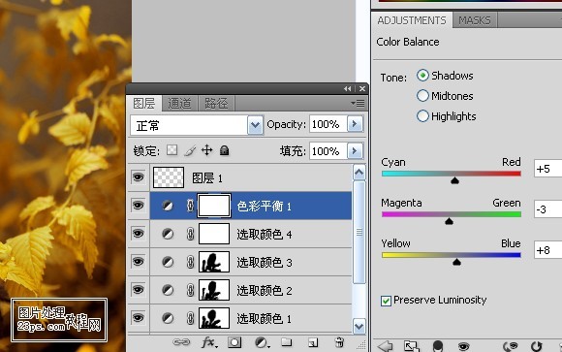Click layer list scroll up arrow
Screen dimensions: 562x352
click(x=359, y=173)
